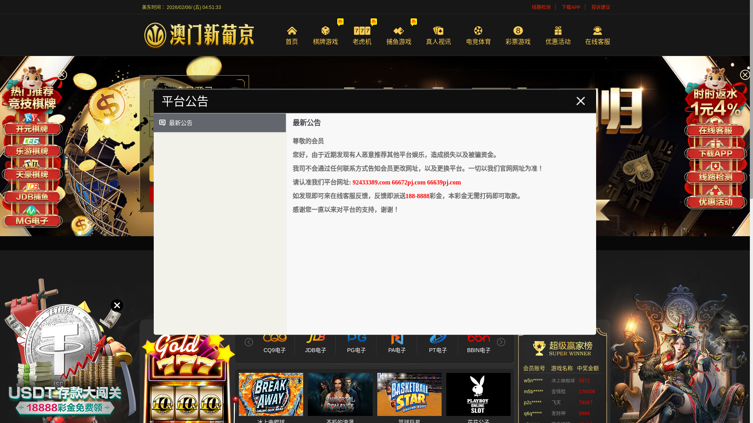The height and width of the screenshot is (423, 753).
Task: Open the 投诉建议 link in top bar
Action: (601, 7)
